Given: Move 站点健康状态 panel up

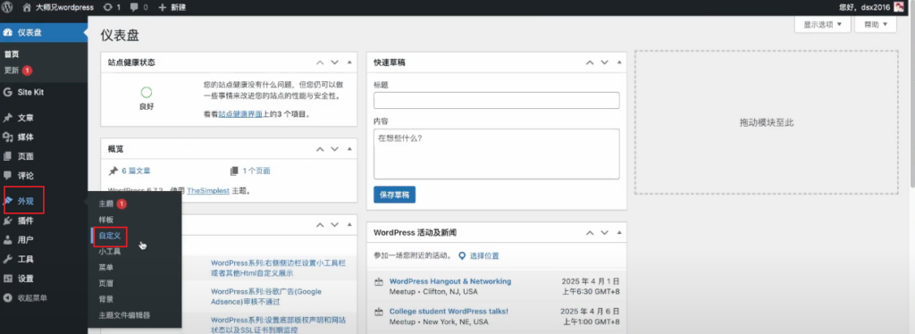Looking at the screenshot, I should pos(320,63).
